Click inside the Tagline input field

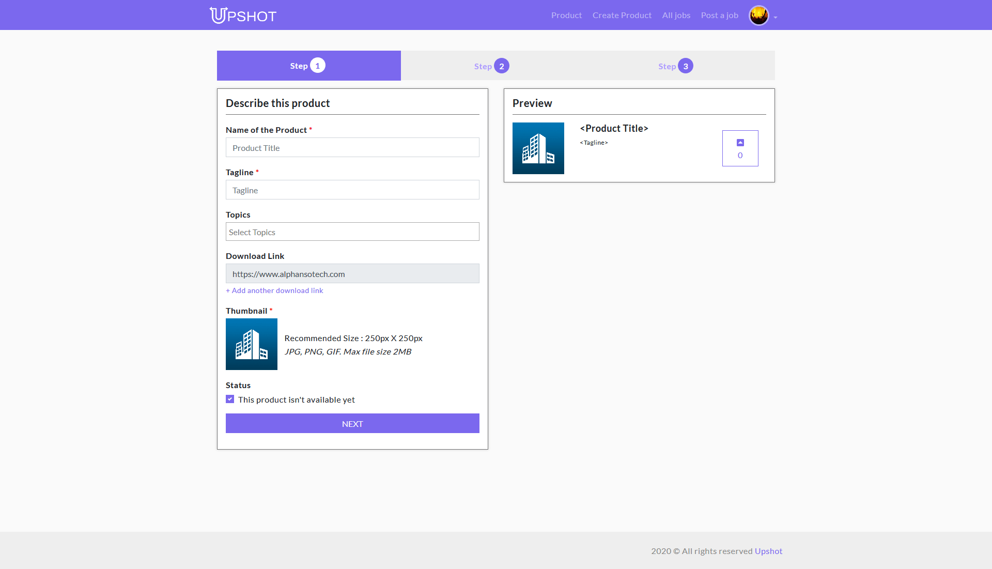pyautogui.click(x=352, y=190)
